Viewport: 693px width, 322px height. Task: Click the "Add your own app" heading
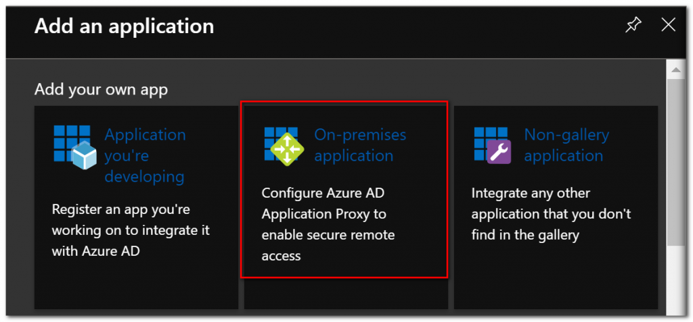click(x=101, y=89)
